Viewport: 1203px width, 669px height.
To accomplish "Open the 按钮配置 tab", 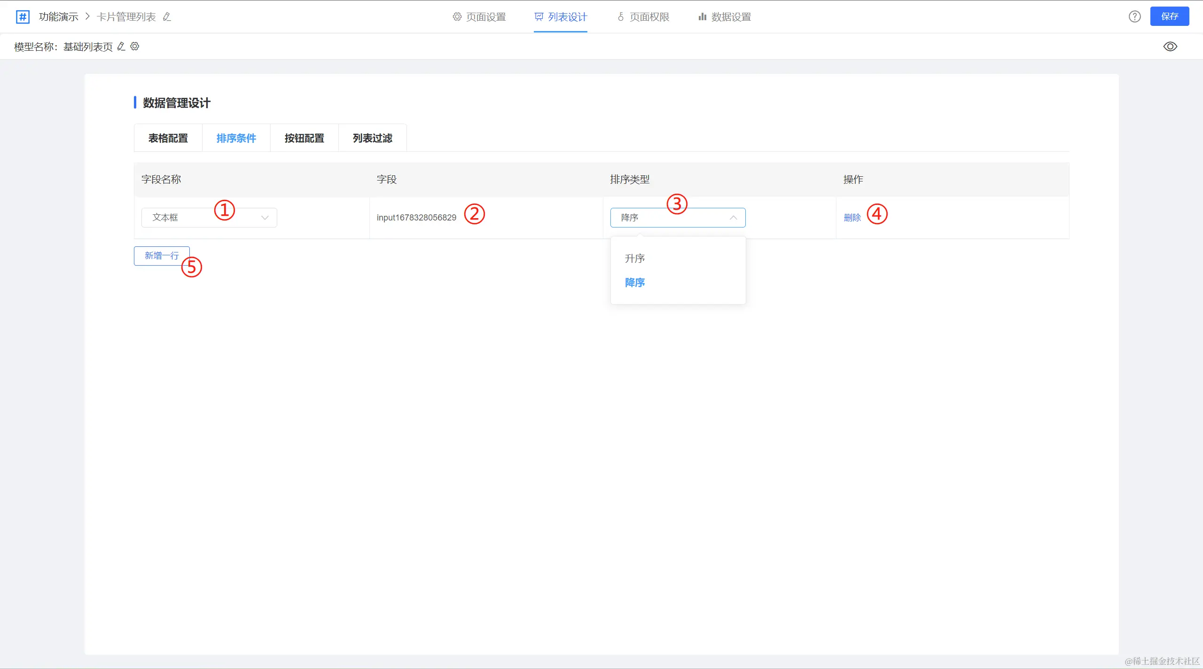I will 304,138.
